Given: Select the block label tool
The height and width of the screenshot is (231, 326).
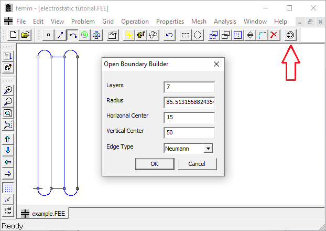Looking at the screenshot, I should [84, 35].
